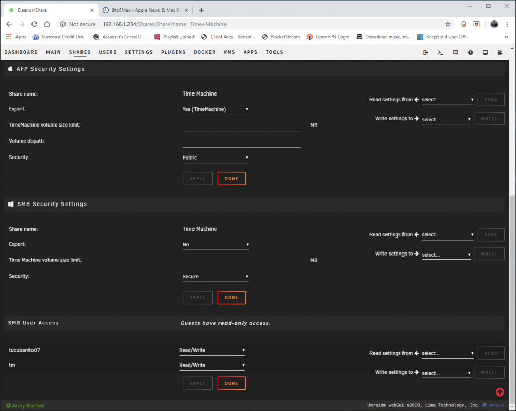Click the AFP TimeMachine volume size limit field

coord(242,125)
